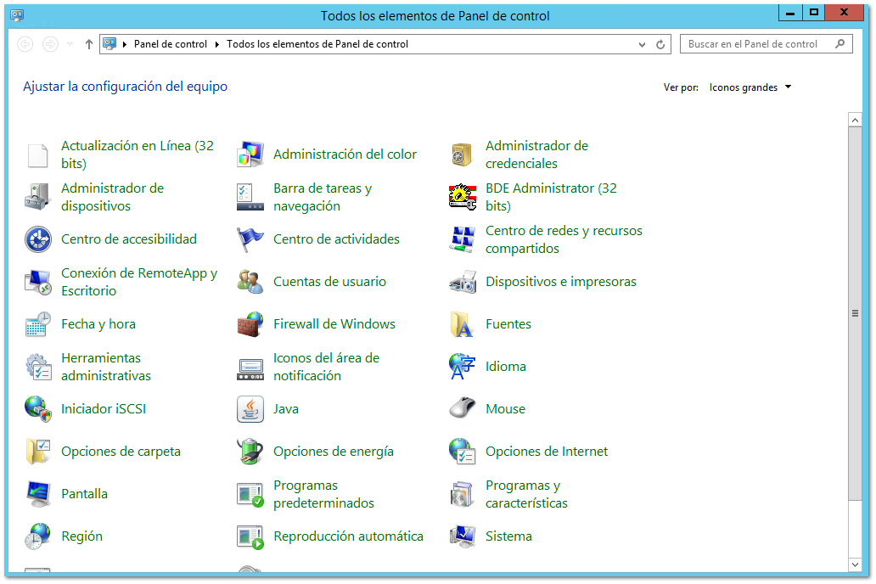Select Todos los elementos breadcrumb segment
Screen dimensions: 876x584
317,44
